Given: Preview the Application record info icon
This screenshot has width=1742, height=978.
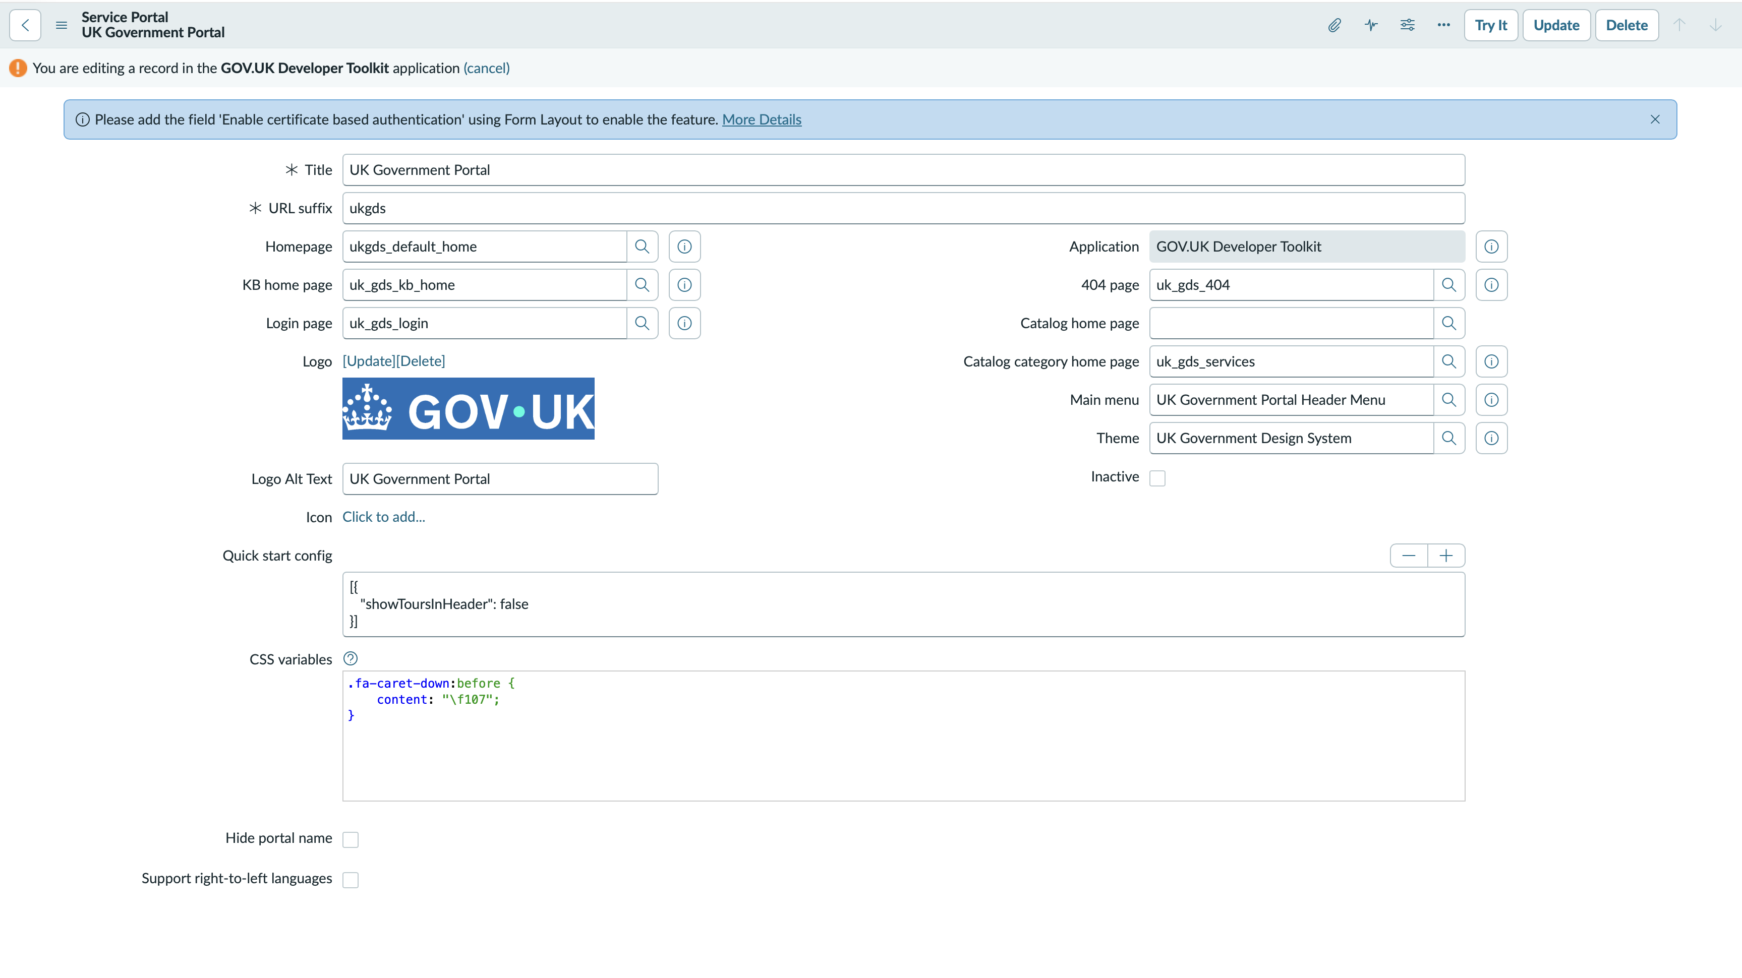Looking at the screenshot, I should (x=1491, y=247).
